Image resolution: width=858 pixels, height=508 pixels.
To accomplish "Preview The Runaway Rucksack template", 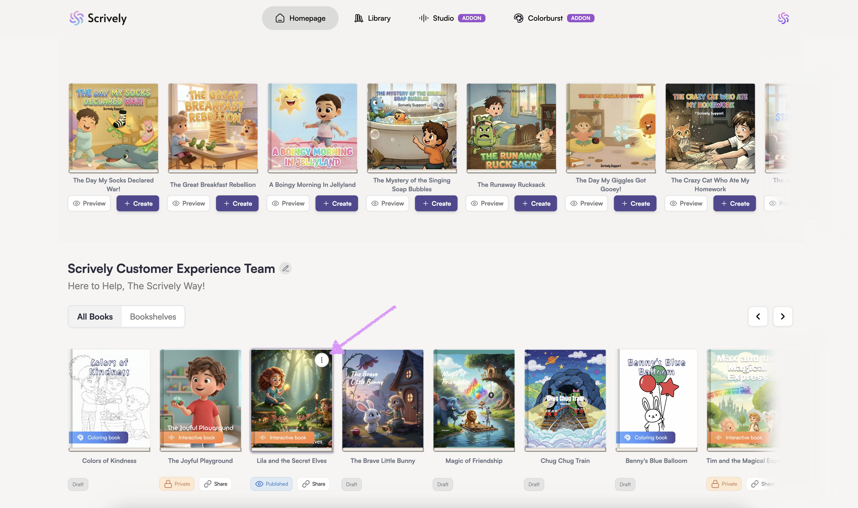I will 487,203.
